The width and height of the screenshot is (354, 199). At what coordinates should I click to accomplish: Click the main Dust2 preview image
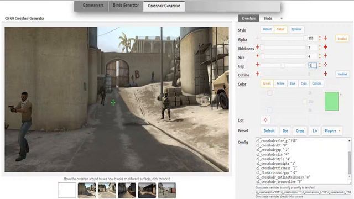117,99
